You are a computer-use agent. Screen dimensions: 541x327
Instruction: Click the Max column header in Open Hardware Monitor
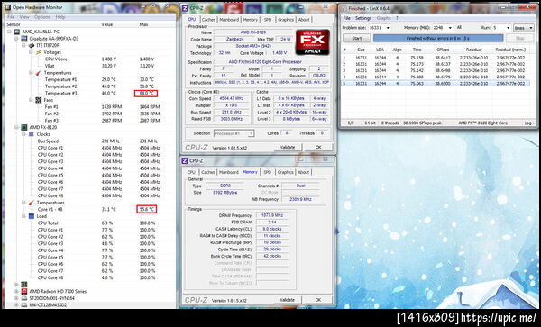[143, 24]
